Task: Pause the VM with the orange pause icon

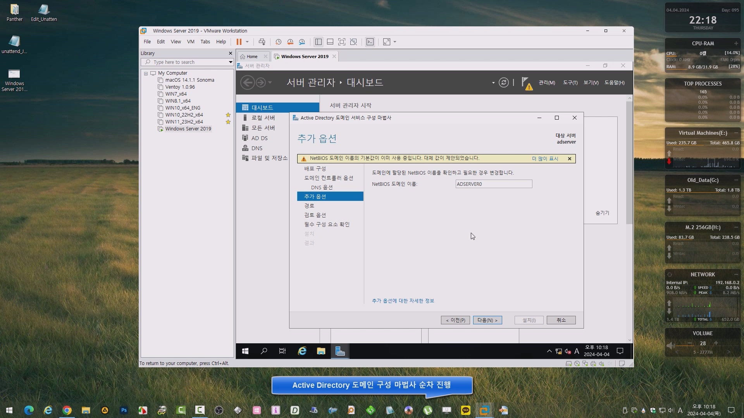Action: click(x=239, y=42)
